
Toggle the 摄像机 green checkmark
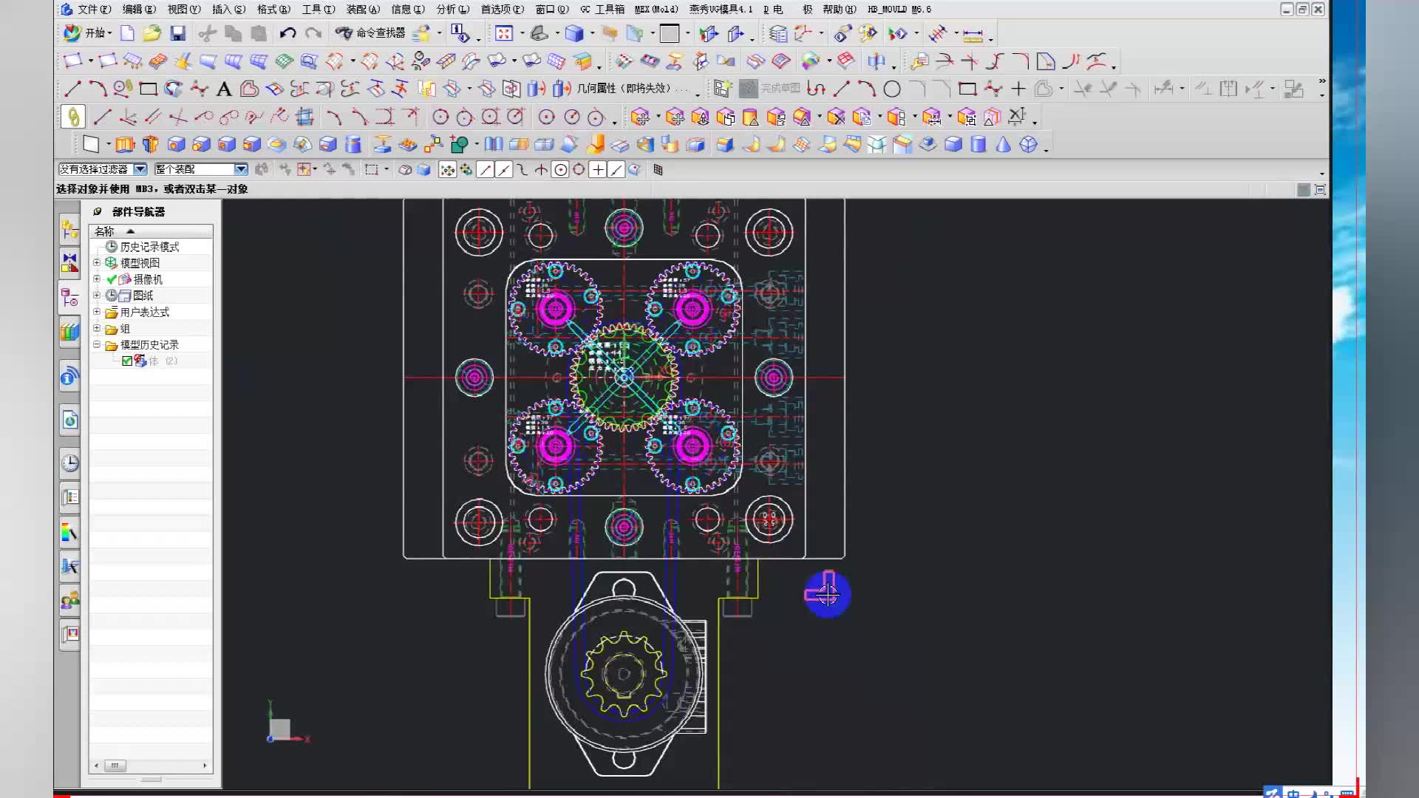tap(112, 279)
